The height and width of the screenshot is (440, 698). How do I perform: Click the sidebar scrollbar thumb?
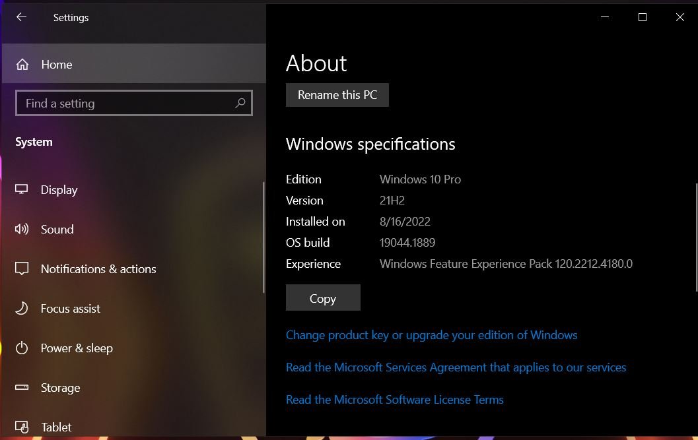point(263,237)
